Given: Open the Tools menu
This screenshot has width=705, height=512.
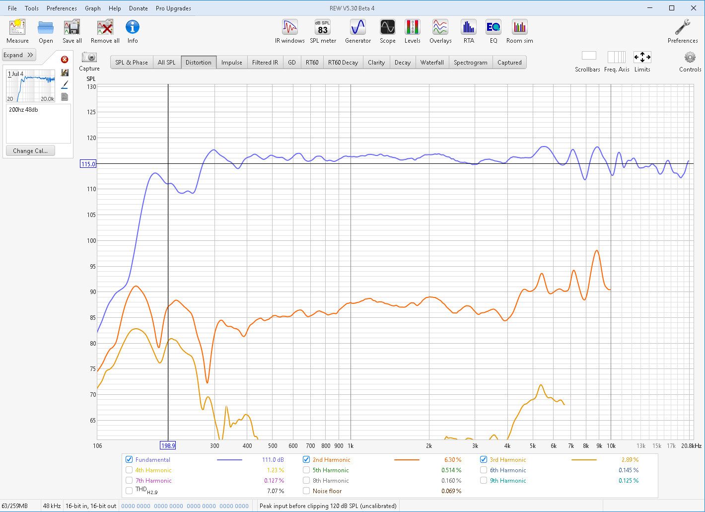Looking at the screenshot, I should point(32,8).
